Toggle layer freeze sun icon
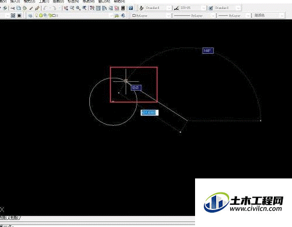This screenshot has height=227, width=292. click(41, 15)
